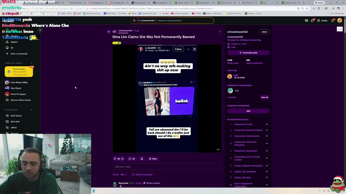Screen dimensions: 346x194
Task: Open Mod Queue in sidebar
Action: [x=16, y=116]
